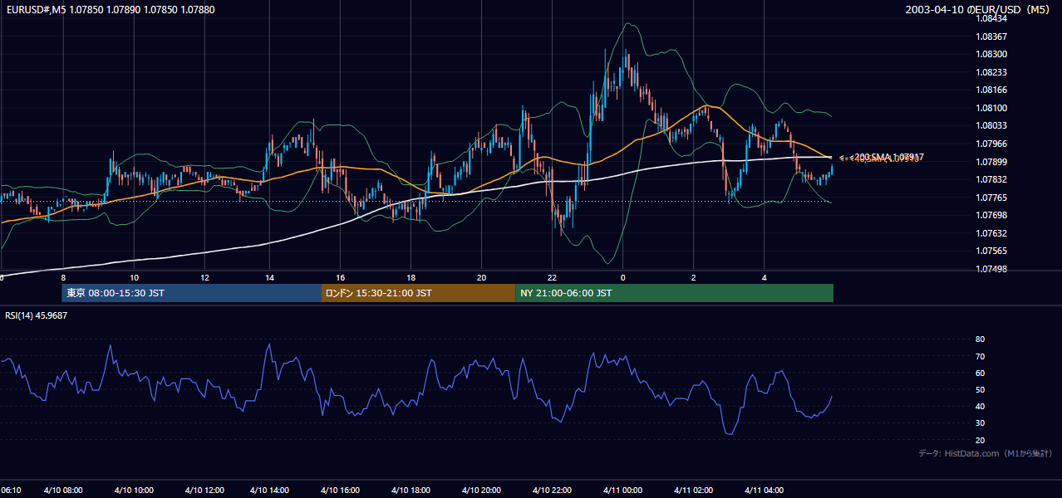Image resolution: width=1062 pixels, height=498 pixels.
Task: Click price axis value 1.08233
Action: 991,72
